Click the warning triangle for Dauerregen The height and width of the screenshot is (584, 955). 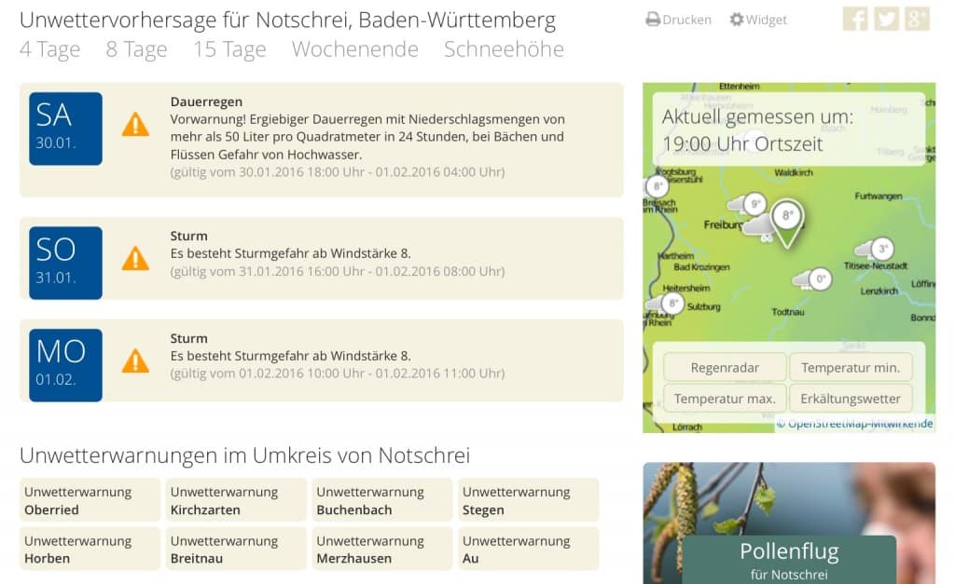click(135, 124)
